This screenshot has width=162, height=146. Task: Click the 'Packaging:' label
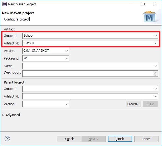click(x=12, y=58)
